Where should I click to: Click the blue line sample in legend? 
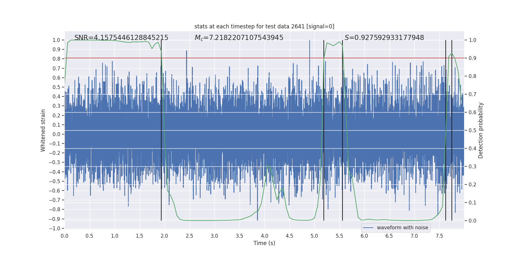tap(368, 228)
